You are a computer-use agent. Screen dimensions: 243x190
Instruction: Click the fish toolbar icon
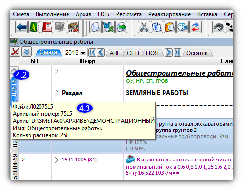(183, 27)
